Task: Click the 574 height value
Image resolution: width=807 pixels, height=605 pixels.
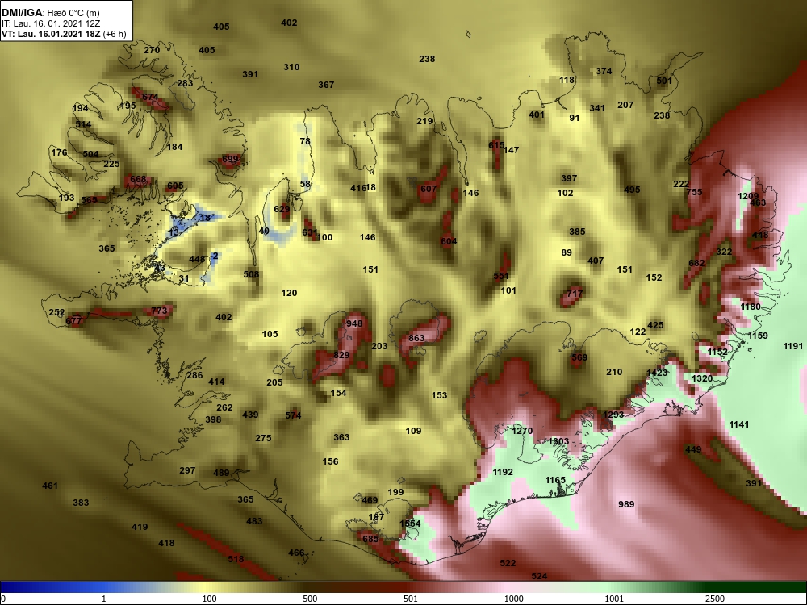Action: click(293, 415)
